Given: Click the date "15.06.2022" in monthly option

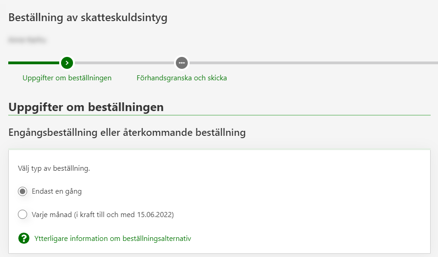Looking at the screenshot, I should click(x=157, y=214).
